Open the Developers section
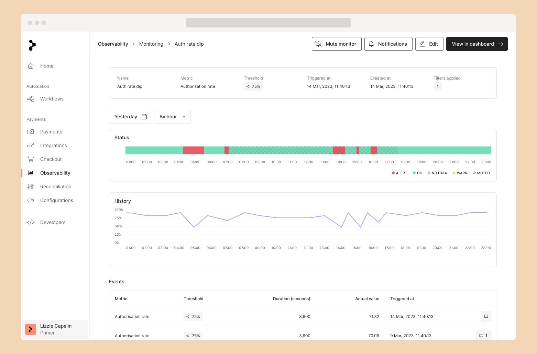This screenshot has height=354, width=537. tap(53, 222)
